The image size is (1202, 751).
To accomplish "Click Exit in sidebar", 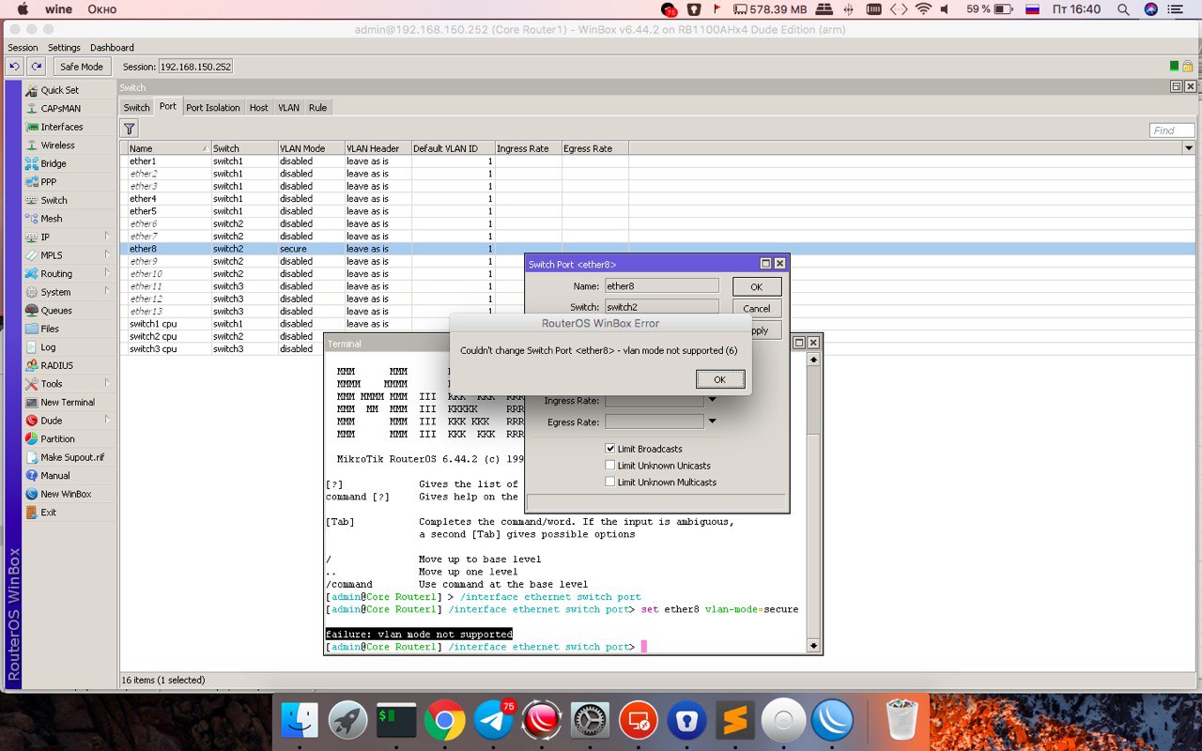I will [48, 513].
